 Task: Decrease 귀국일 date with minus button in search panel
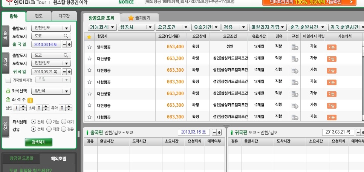(64, 72)
